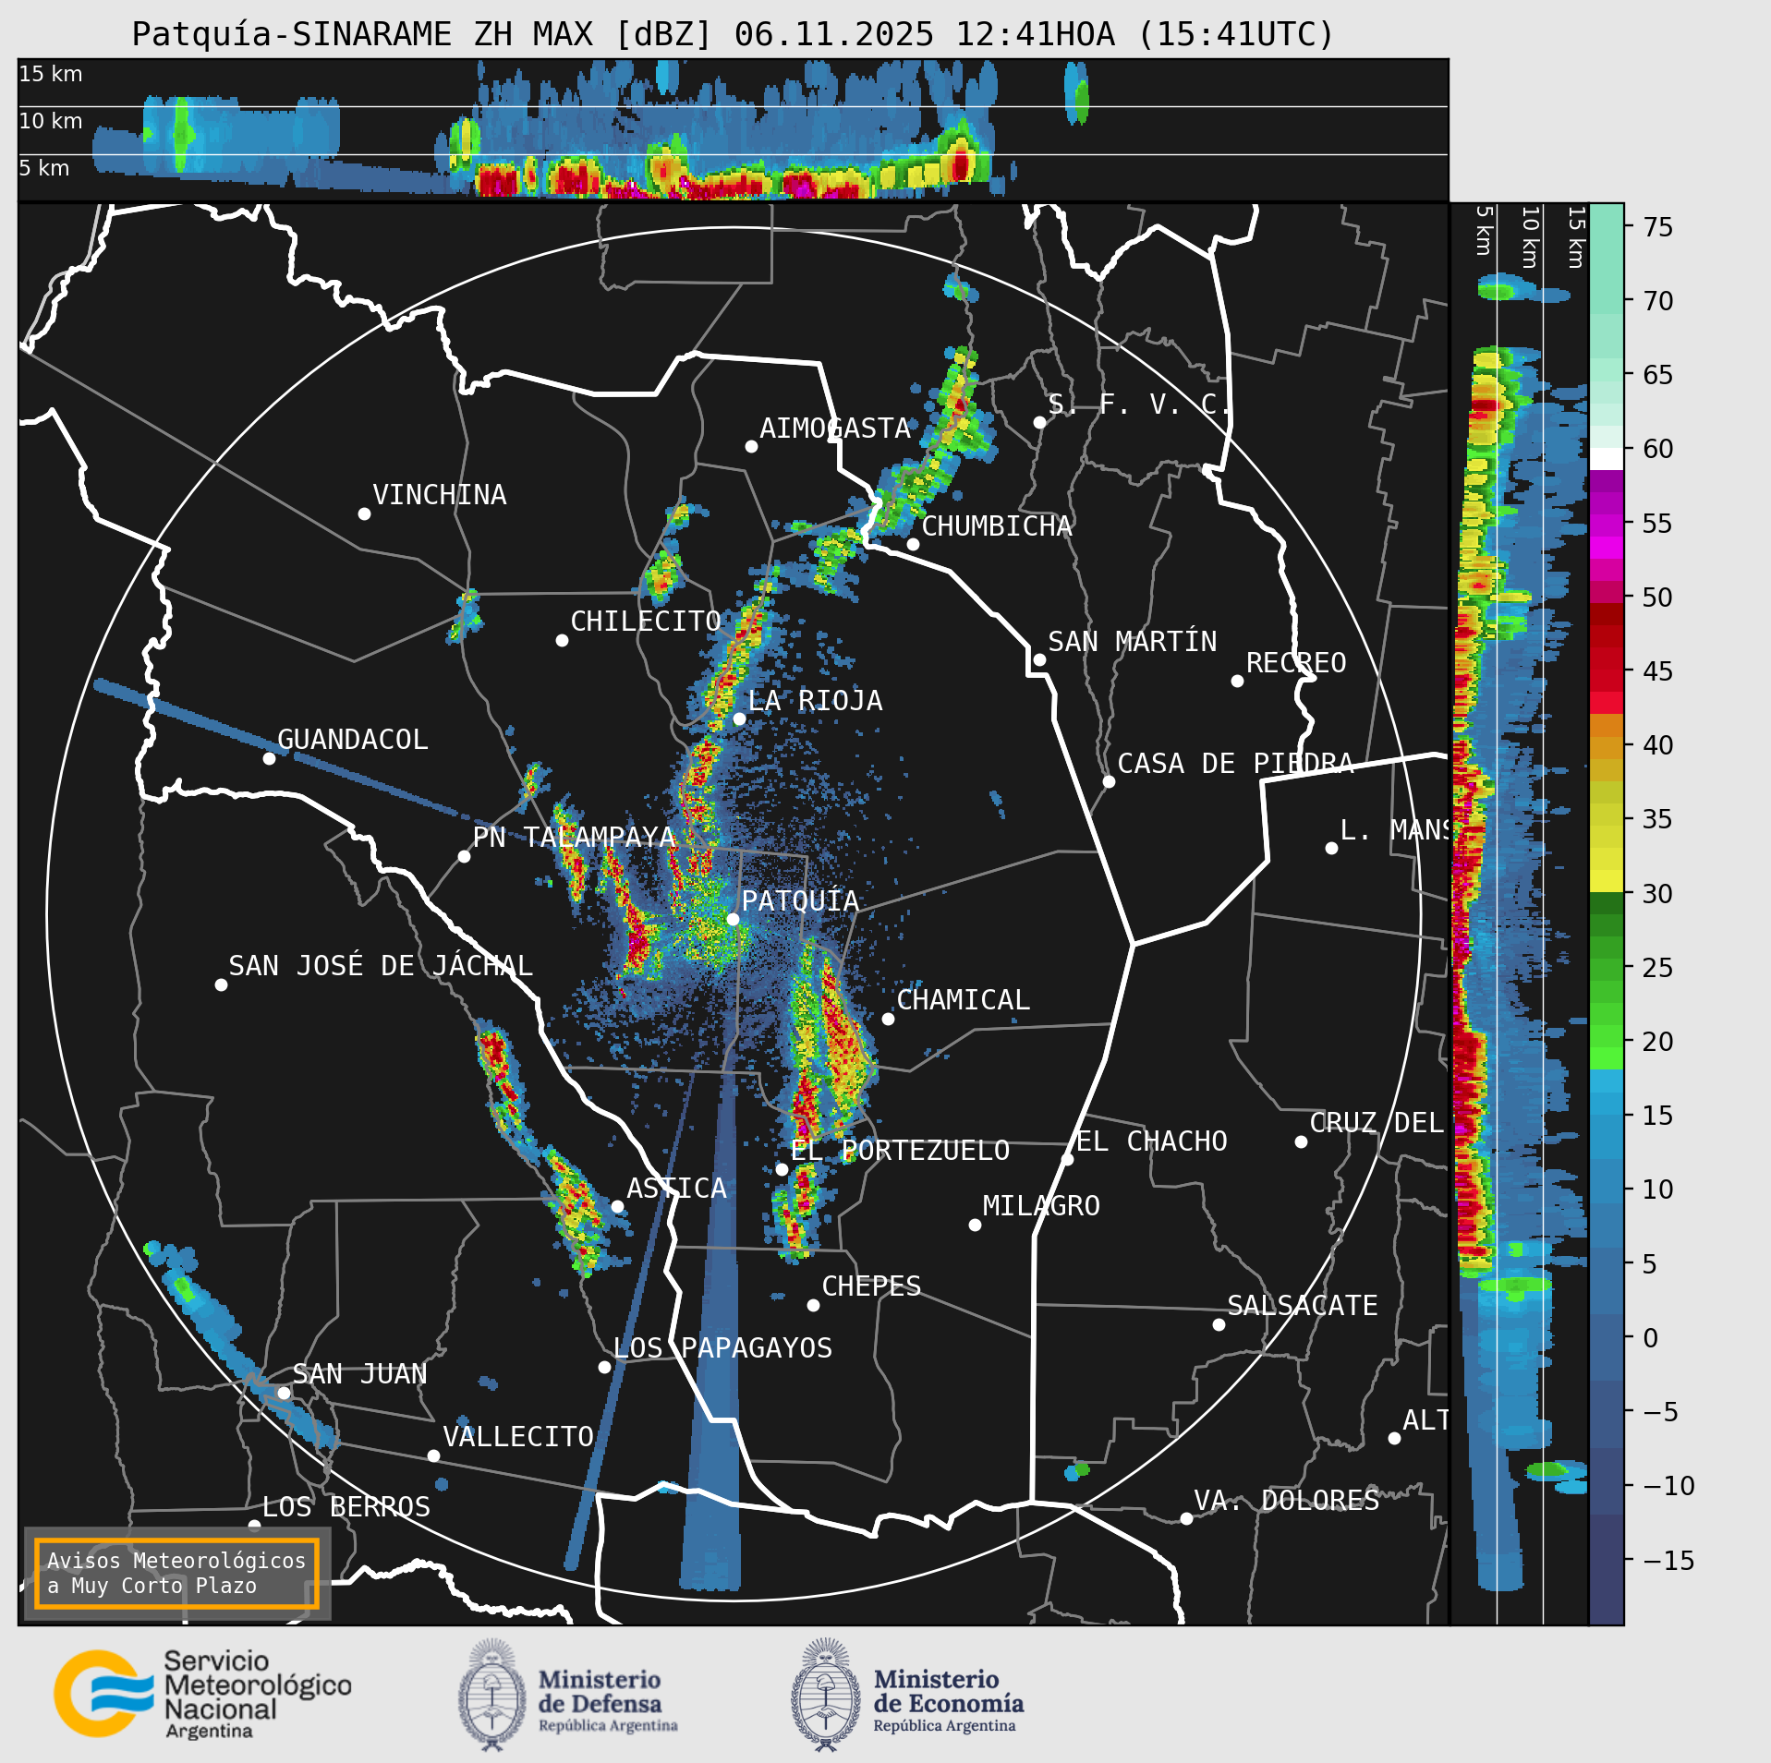Click the 75 dBZ value on color scale
This screenshot has height=1763, width=1771.
1658,227
